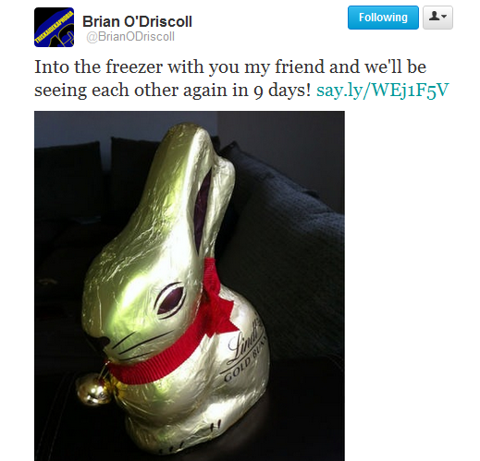Image resolution: width=480 pixels, height=461 pixels.
Task: Click the @BrianODriscoll handle
Action: click(x=130, y=37)
